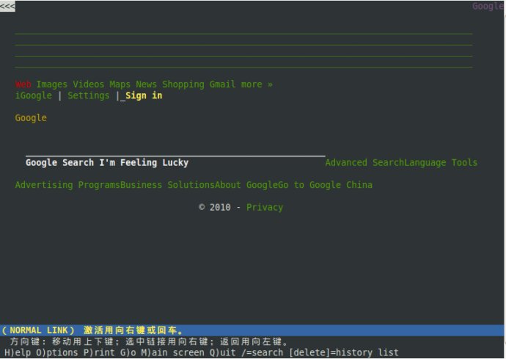
Task: Open the Privacy link
Action: coord(265,207)
